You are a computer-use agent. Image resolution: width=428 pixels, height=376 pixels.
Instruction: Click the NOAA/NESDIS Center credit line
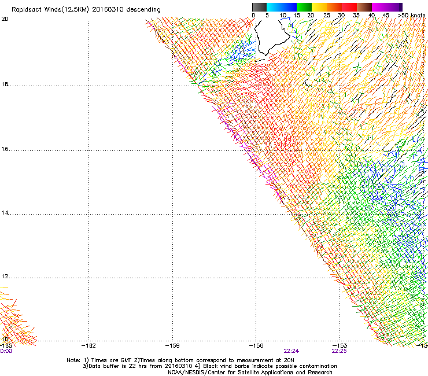tap(250, 373)
